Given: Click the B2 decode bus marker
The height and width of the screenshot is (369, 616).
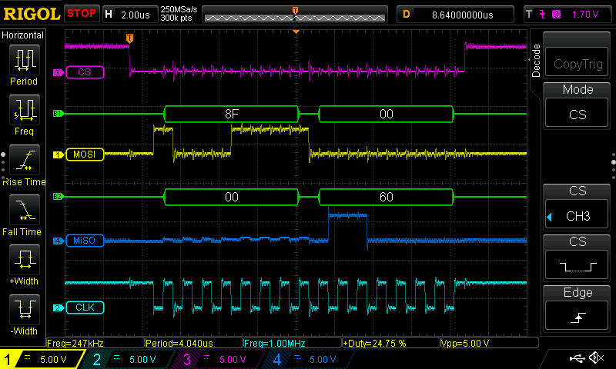Looking at the screenshot, I should 58,197.
